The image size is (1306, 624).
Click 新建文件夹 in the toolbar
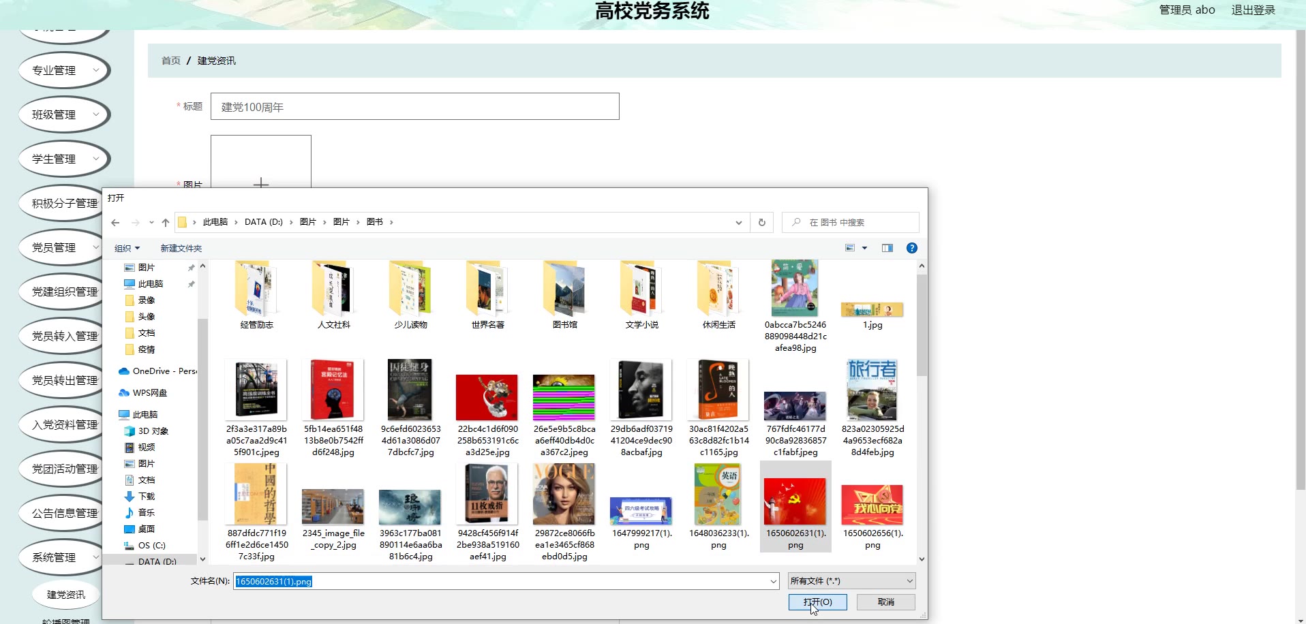pos(181,249)
